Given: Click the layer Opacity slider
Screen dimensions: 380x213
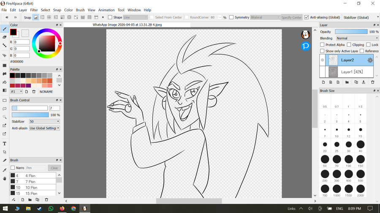Looking at the screenshot, I should point(351,32).
